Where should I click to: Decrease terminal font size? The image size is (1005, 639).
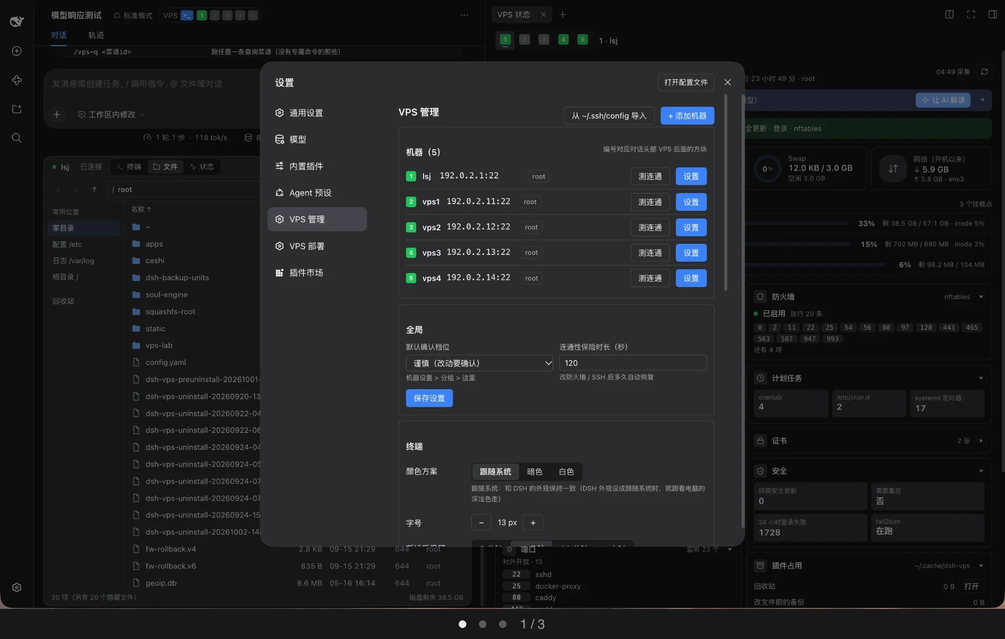tap(481, 523)
